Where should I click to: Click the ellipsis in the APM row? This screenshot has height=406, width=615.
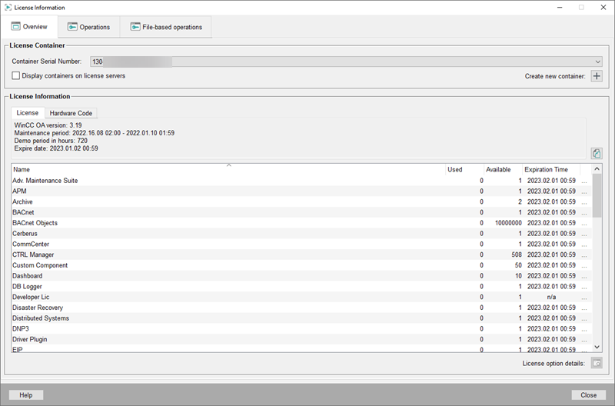[x=584, y=191]
